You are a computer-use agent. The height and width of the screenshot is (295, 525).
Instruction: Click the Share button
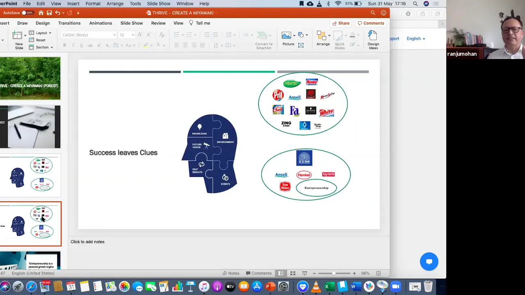coord(341,23)
